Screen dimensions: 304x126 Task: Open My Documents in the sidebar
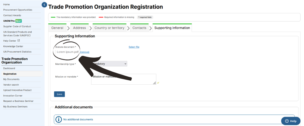[x=11, y=79]
